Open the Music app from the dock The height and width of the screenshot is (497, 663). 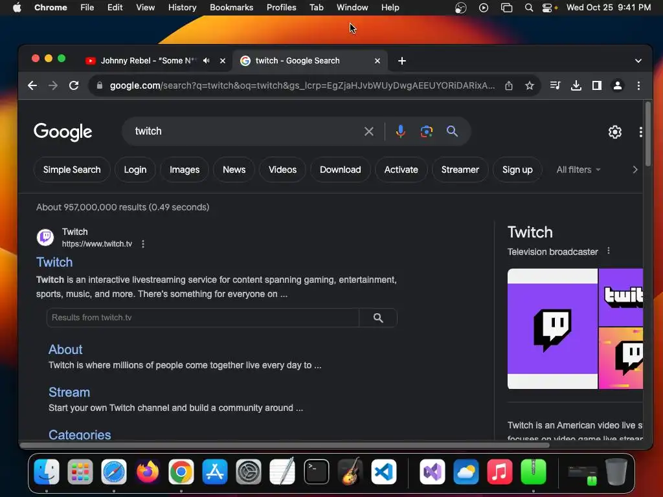(499, 471)
